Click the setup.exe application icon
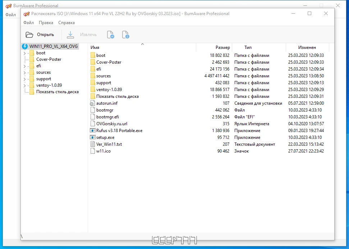 [93, 137]
